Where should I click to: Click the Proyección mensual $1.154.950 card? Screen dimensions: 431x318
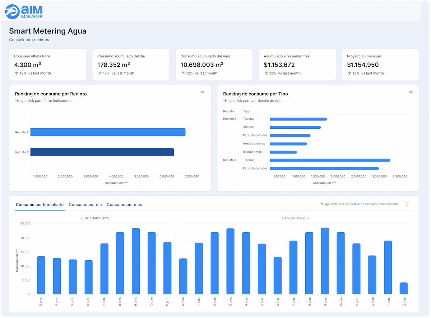(x=380, y=65)
